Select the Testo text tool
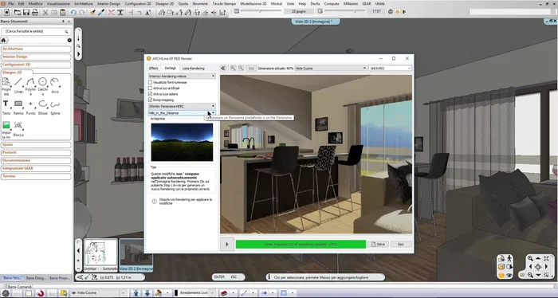The height and width of the screenshot is (298, 558). point(6,108)
